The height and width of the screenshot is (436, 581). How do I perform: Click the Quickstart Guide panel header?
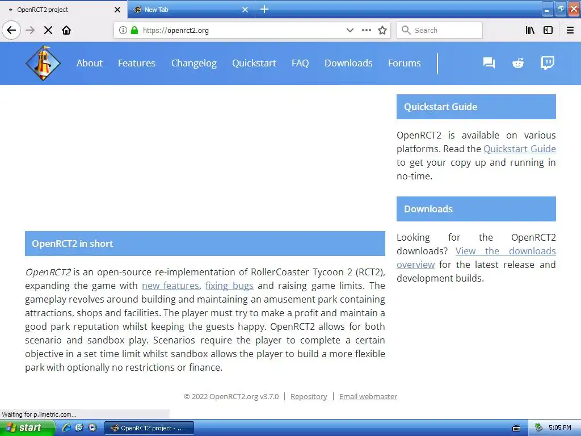[476, 107]
